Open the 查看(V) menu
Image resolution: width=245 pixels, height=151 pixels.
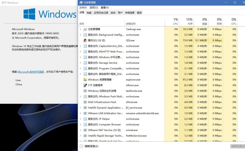[x=105, y=8]
